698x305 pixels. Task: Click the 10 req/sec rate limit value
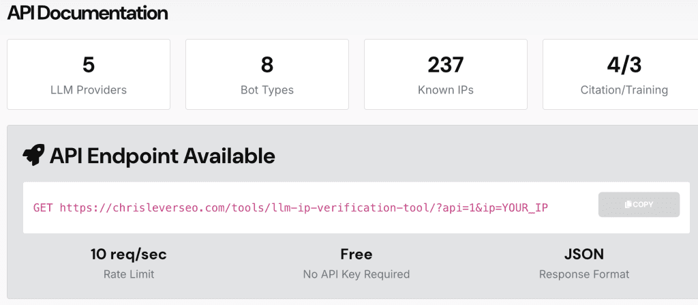(129, 255)
